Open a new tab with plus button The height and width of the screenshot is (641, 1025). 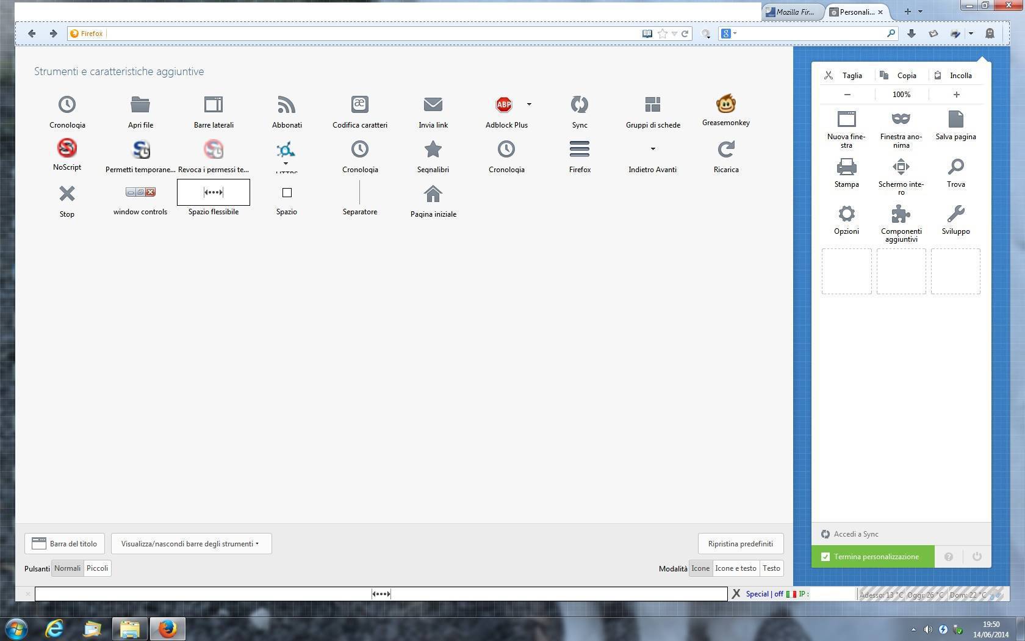point(907,12)
